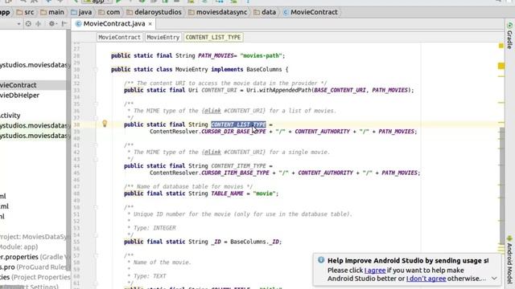Click the CONTENT_URI constant on line 33
Image resolution: width=515 pixels, height=289 pixels.
pos(219,90)
